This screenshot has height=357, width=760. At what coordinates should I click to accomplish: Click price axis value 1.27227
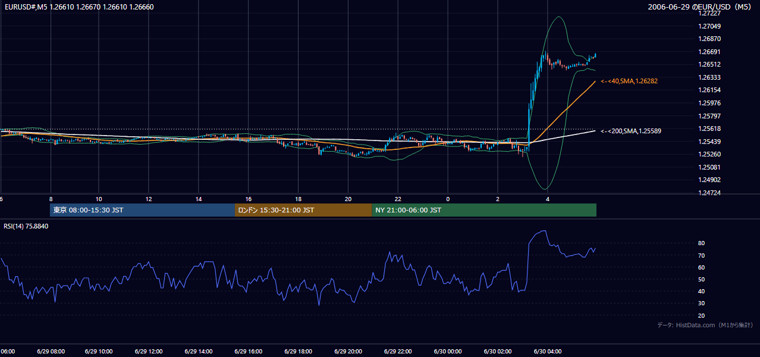point(709,13)
